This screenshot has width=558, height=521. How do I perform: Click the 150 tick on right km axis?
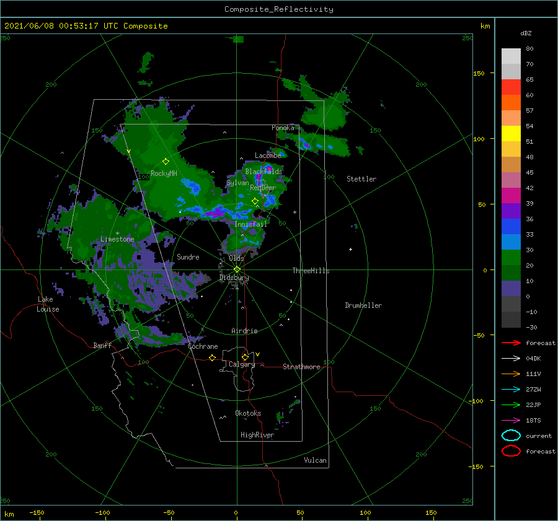pyautogui.click(x=479, y=73)
